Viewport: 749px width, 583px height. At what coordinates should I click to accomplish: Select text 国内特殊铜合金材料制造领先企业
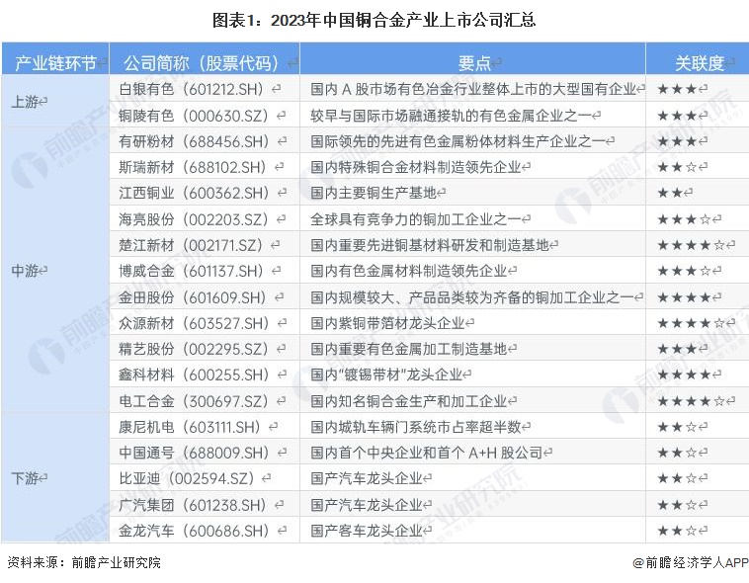416,167
